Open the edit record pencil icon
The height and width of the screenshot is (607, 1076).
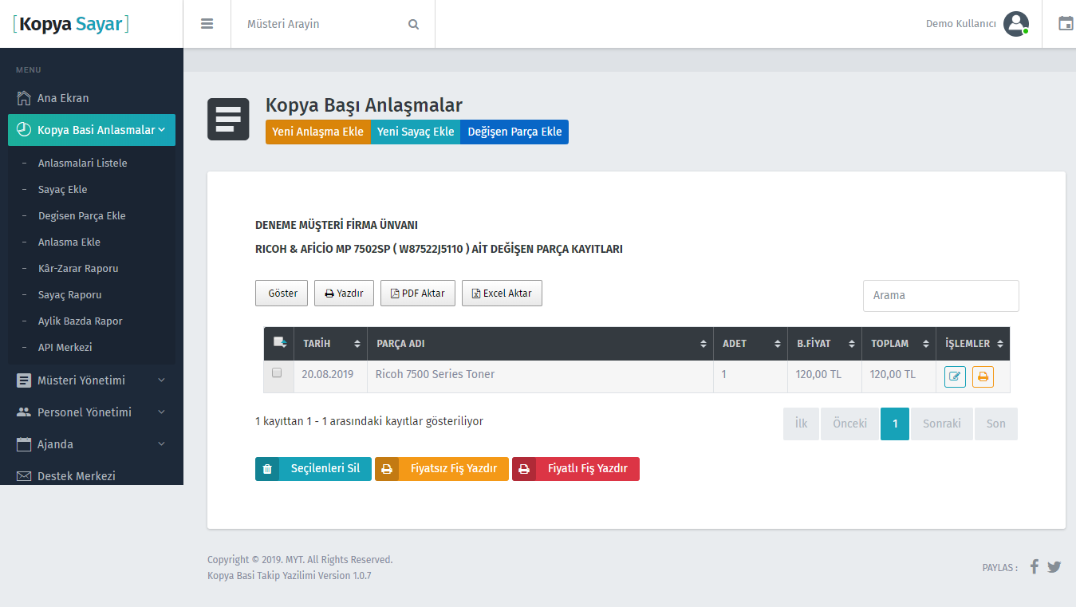click(955, 376)
